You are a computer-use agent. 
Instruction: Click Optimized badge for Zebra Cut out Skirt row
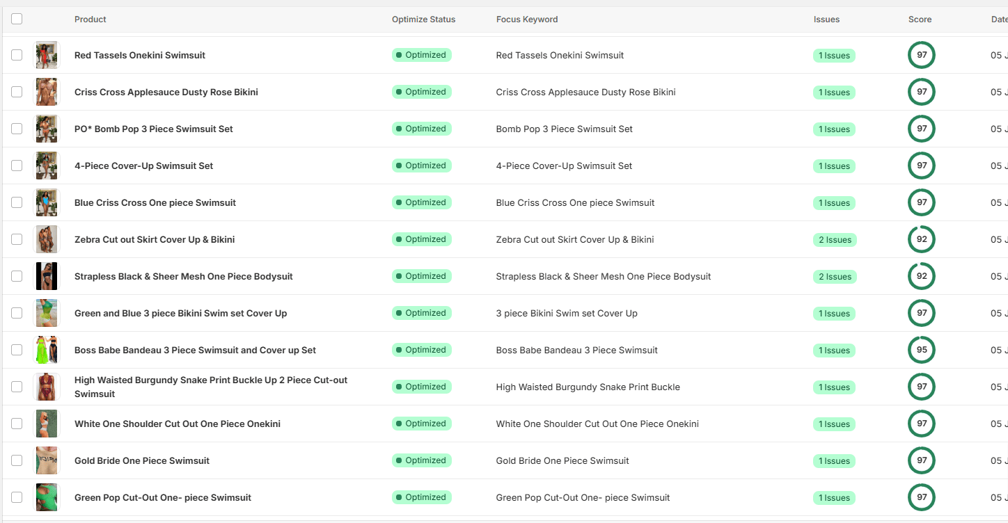coord(422,239)
